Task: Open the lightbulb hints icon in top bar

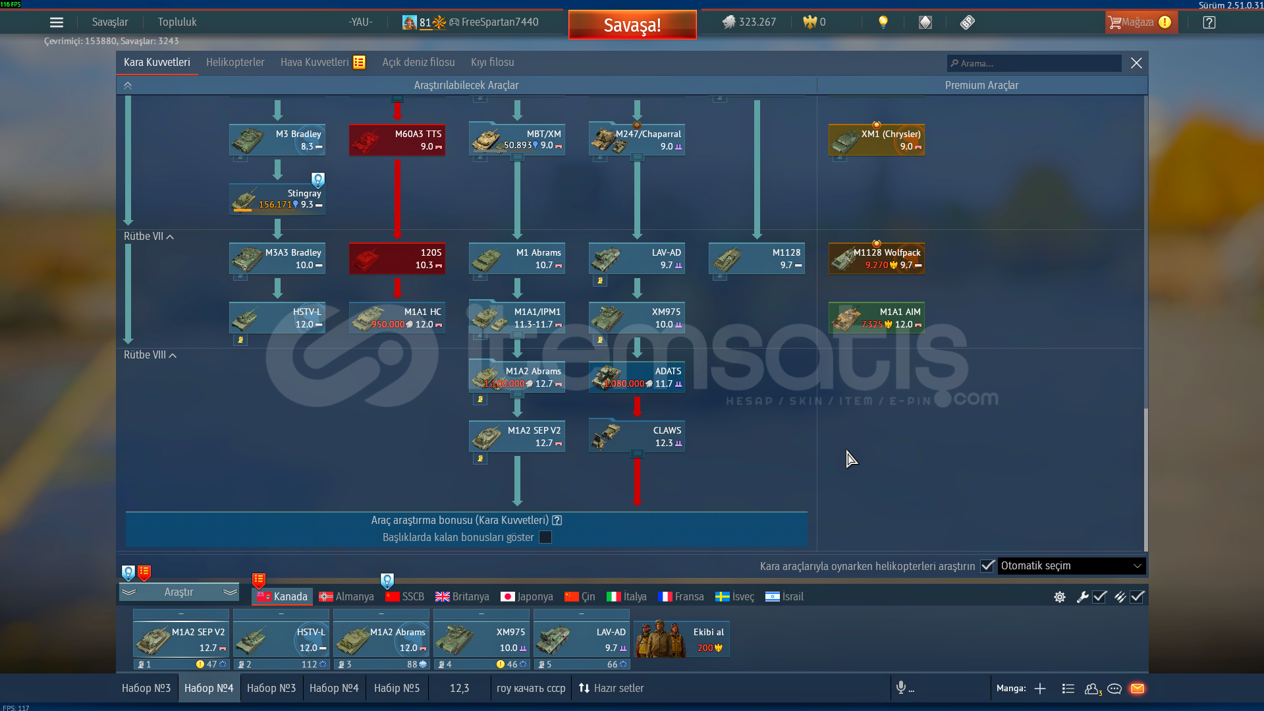Action: (x=883, y=22)
